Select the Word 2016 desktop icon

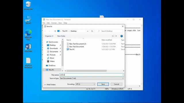coord(28,48)
